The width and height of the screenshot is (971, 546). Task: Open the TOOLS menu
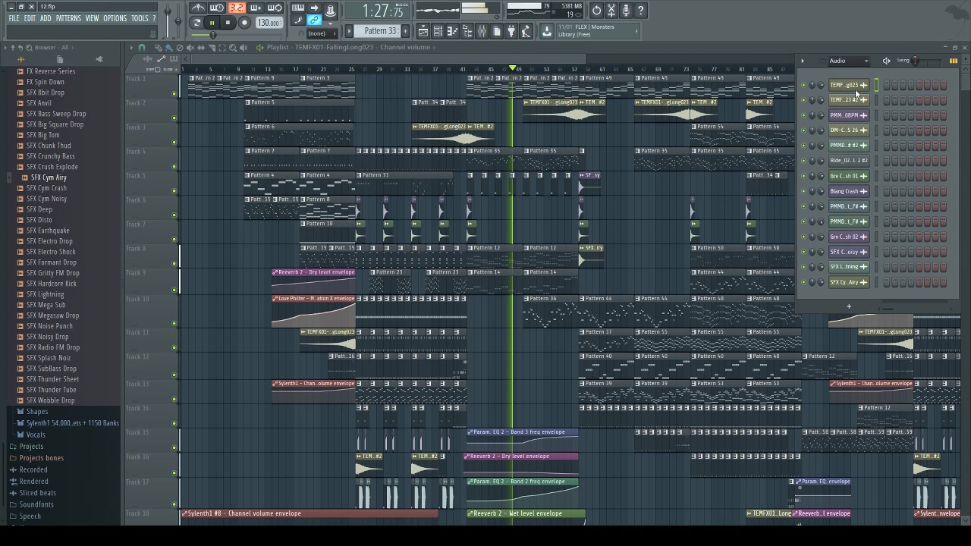(x=140, y=18)
